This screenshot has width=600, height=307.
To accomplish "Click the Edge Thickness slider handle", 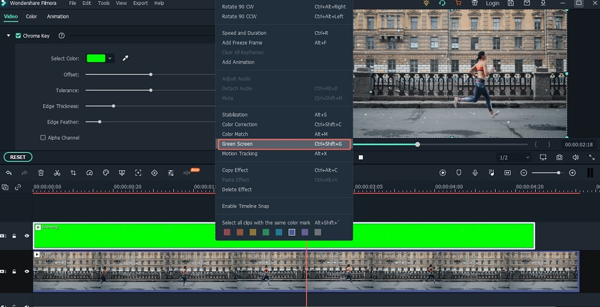I will coord(113,106).
